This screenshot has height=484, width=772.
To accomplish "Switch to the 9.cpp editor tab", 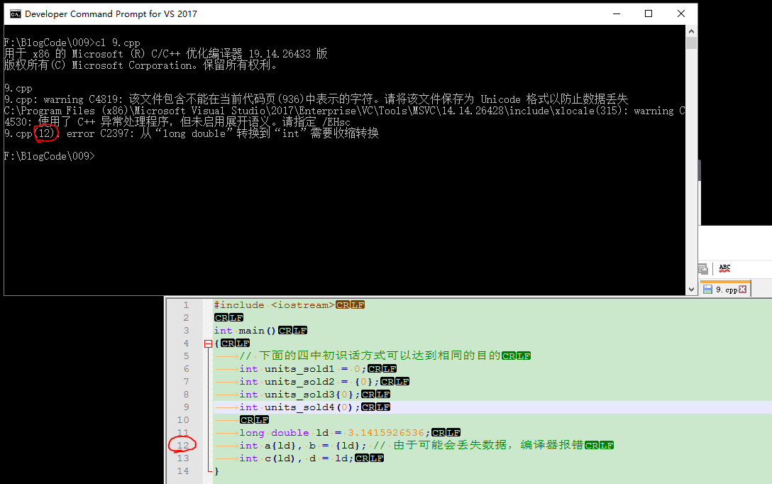I will click(724, 289).
